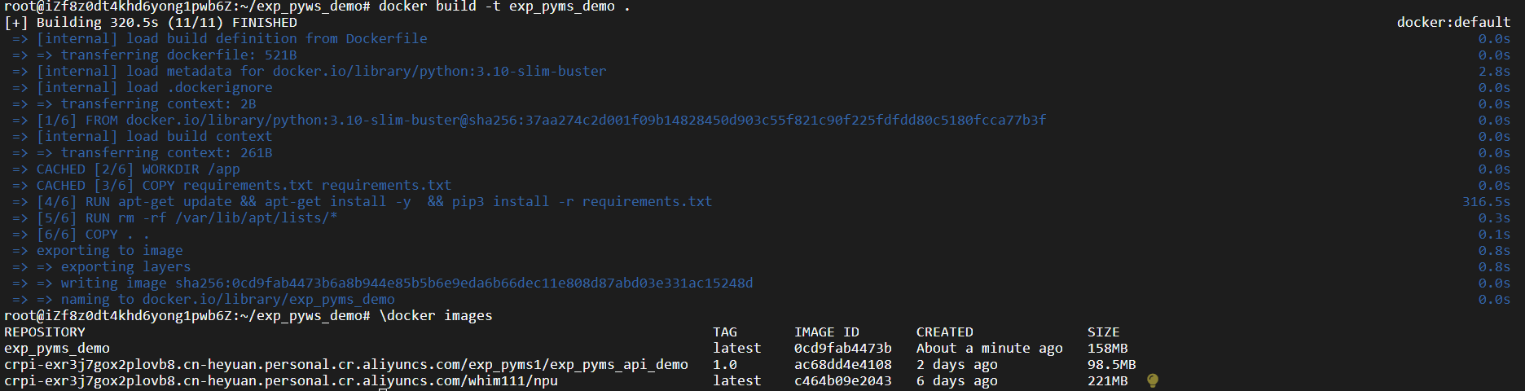
Task: Click the Building 320.5s FINISHED line
Action: [x=151, y=23]
